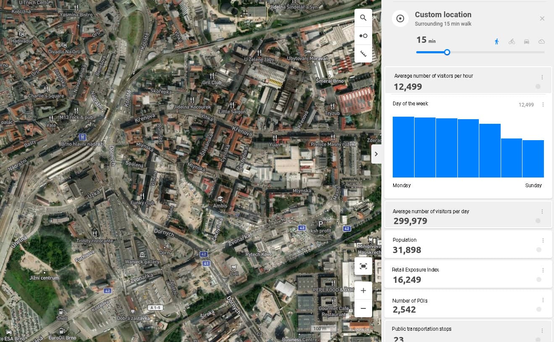
Task: Switch travel mode to driving
Action: (527, 42)
